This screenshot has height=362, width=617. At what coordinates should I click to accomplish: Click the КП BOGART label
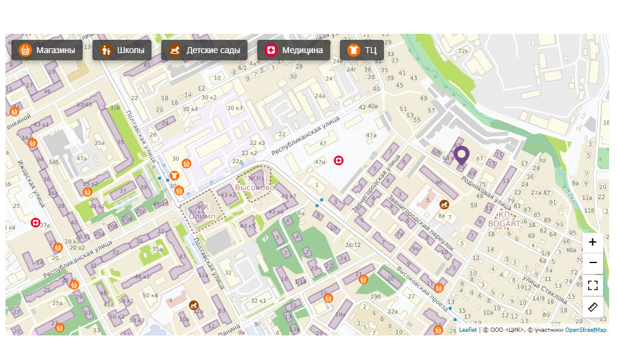[504, 220]
